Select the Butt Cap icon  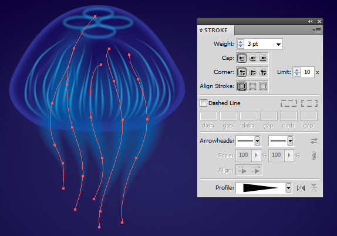click(242, 58)
